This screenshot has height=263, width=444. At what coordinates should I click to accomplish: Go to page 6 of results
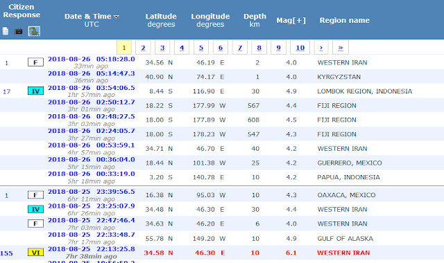point(221,48)
